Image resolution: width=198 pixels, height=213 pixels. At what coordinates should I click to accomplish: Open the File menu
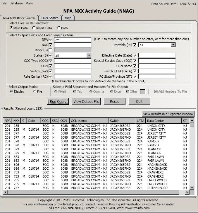coord(4,3)
